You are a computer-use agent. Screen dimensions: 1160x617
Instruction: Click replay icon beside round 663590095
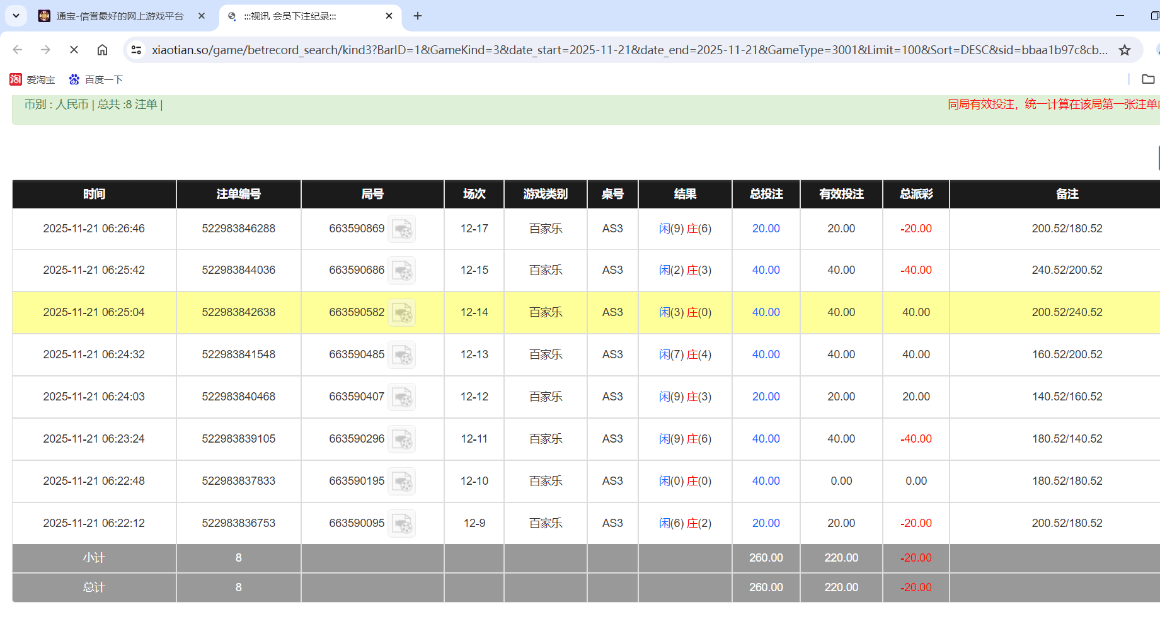(x=401, y=524)
